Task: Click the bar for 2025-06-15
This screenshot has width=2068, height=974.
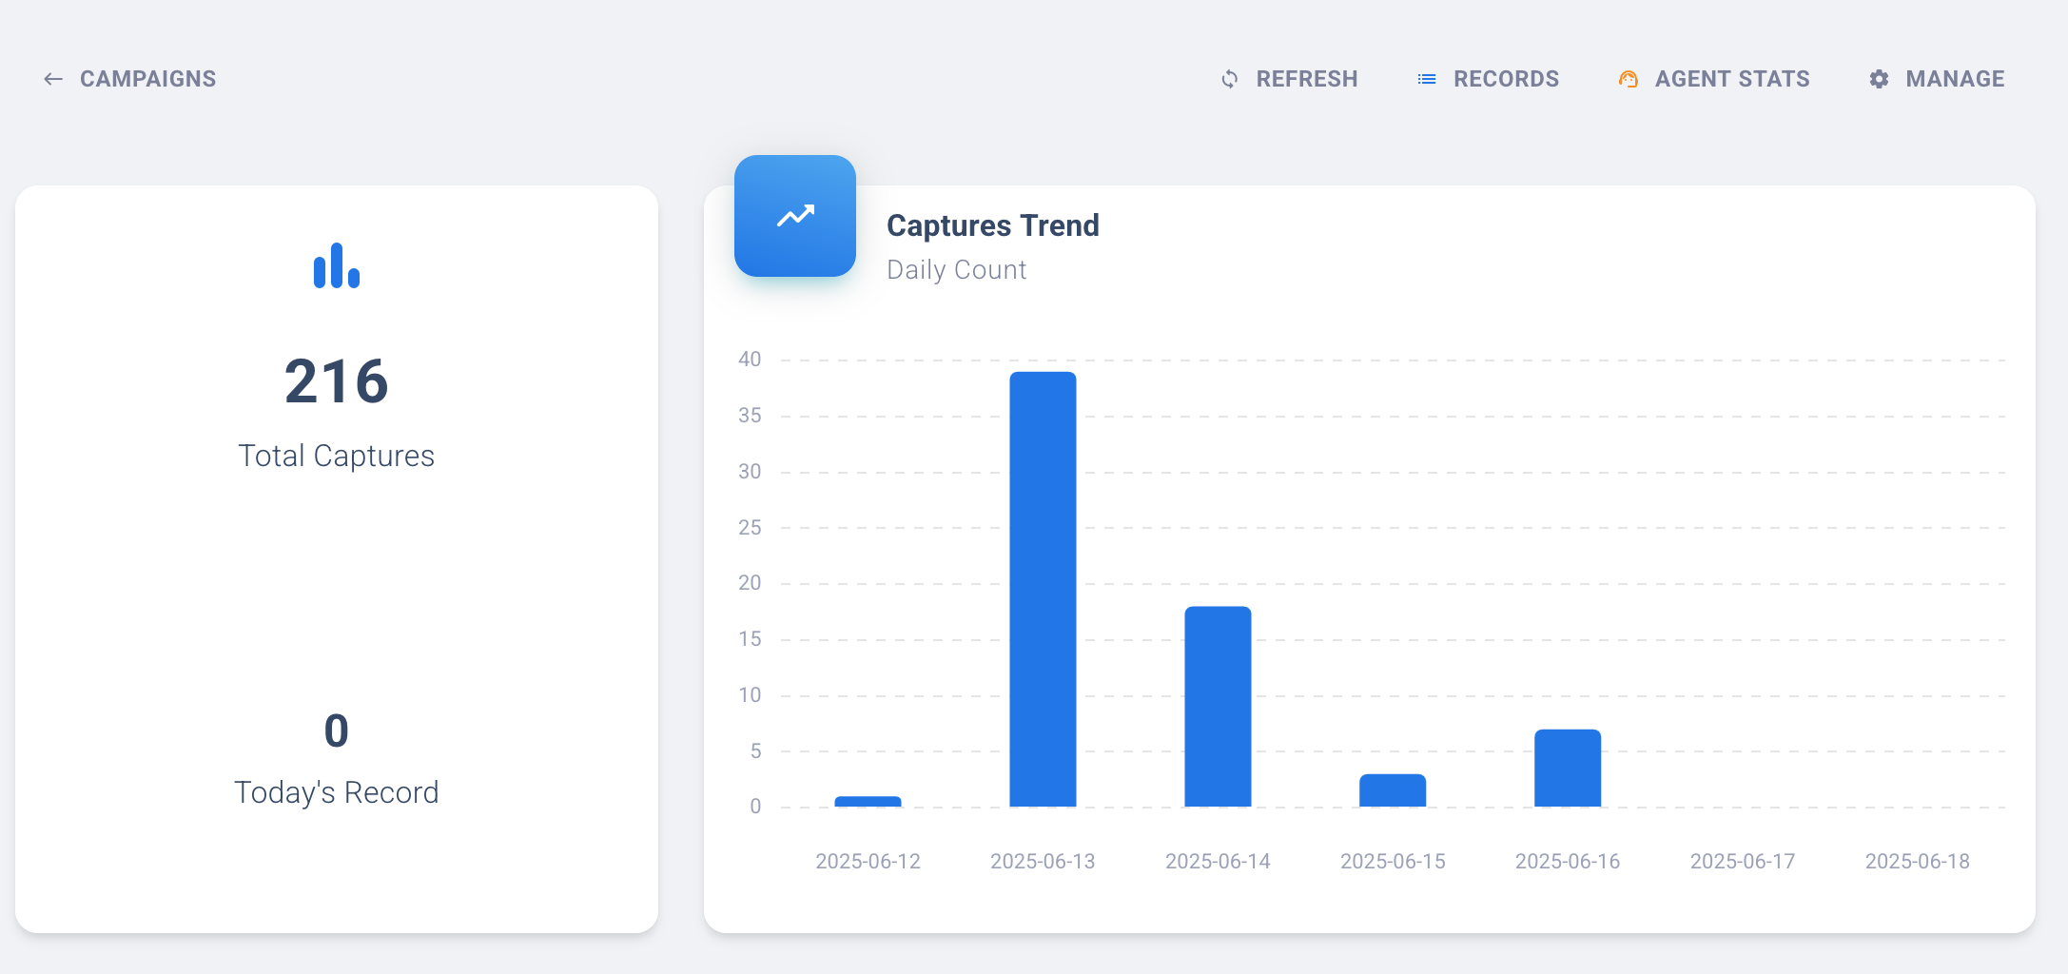Action: [x=1393, y=789]
